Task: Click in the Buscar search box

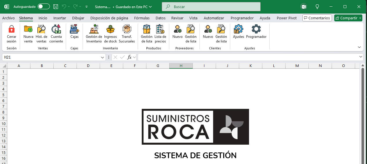Action: [211, 7]
